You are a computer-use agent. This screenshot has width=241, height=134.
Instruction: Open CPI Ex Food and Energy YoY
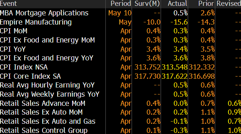coord(47,58)
